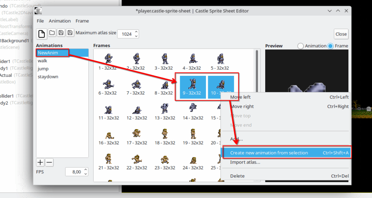Select the walk animation in list
The image size is (372, 198).
pyautogui.click(x=43, y=61)
